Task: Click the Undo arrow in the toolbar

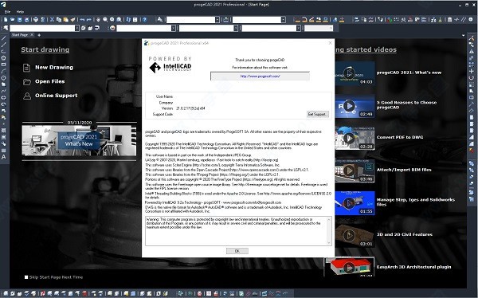Action: tap(82, 19)
